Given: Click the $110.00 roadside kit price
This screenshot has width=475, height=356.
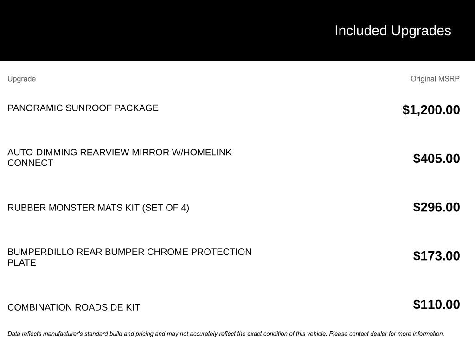Looking at the screenshot, I should [436, 305].
